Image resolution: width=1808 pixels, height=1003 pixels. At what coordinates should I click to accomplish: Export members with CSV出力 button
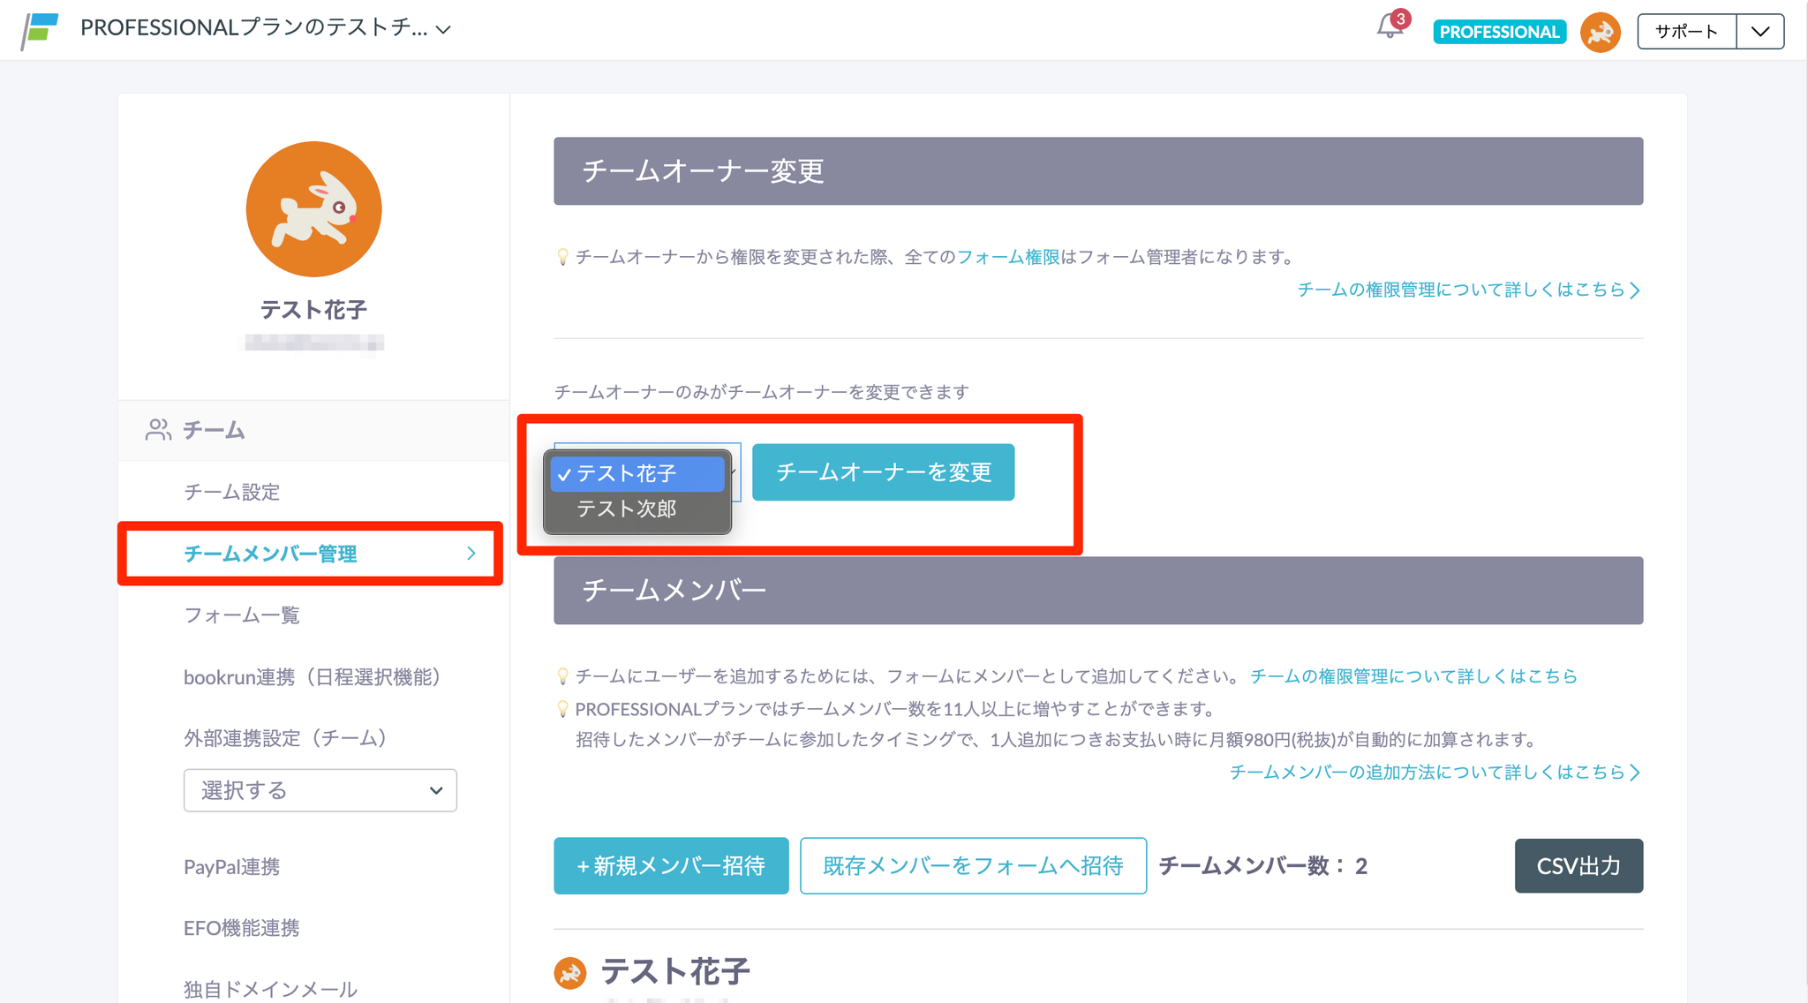coord(1578,866)
